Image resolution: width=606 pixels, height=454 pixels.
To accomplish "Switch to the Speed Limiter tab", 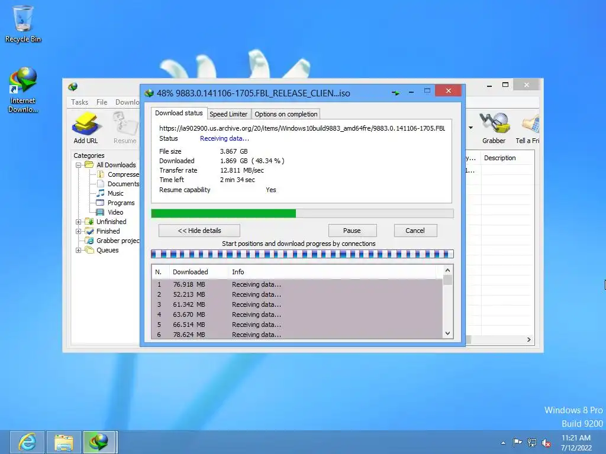I will coord(228,114).
